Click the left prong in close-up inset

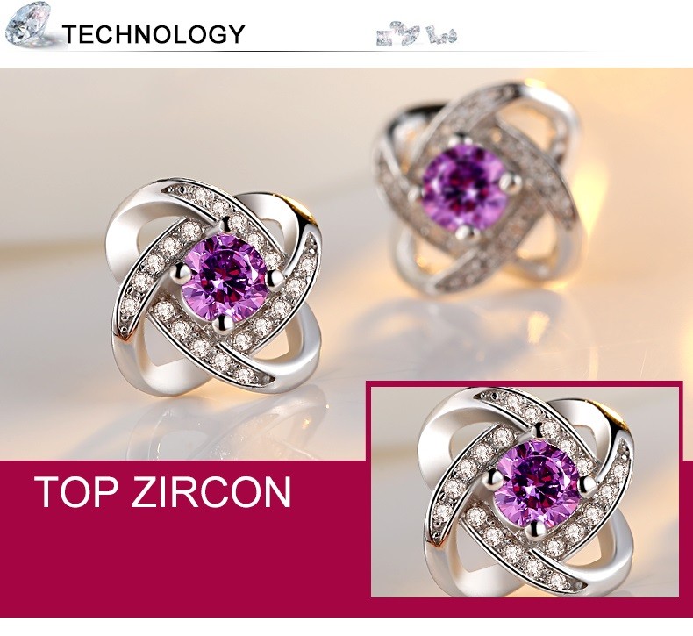coord(493,477)
